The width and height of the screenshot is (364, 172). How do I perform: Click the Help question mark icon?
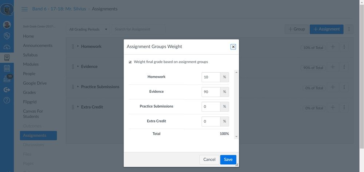[7, 100]
